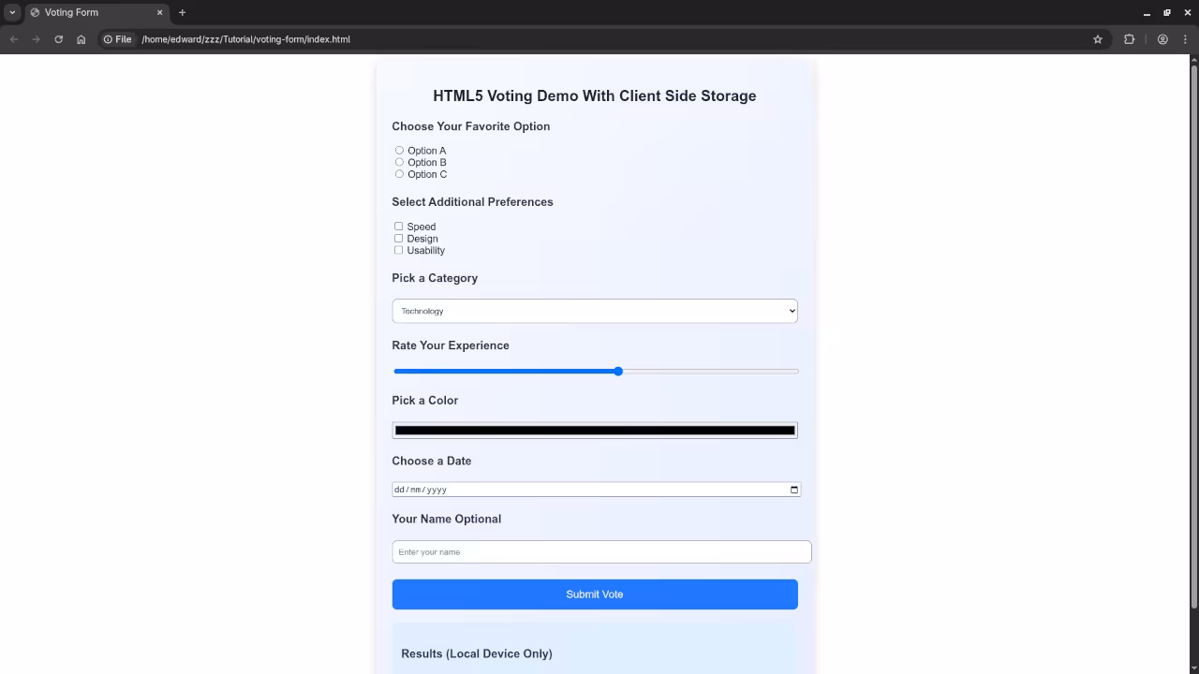1199x674 pixels.
Task: Open the Chrome three-dot menu
Action: coord(1187,39)
